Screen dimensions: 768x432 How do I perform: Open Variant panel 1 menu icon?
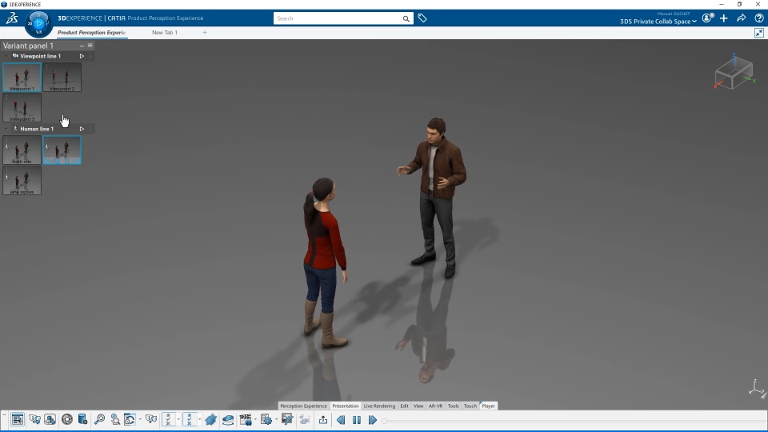90,46
